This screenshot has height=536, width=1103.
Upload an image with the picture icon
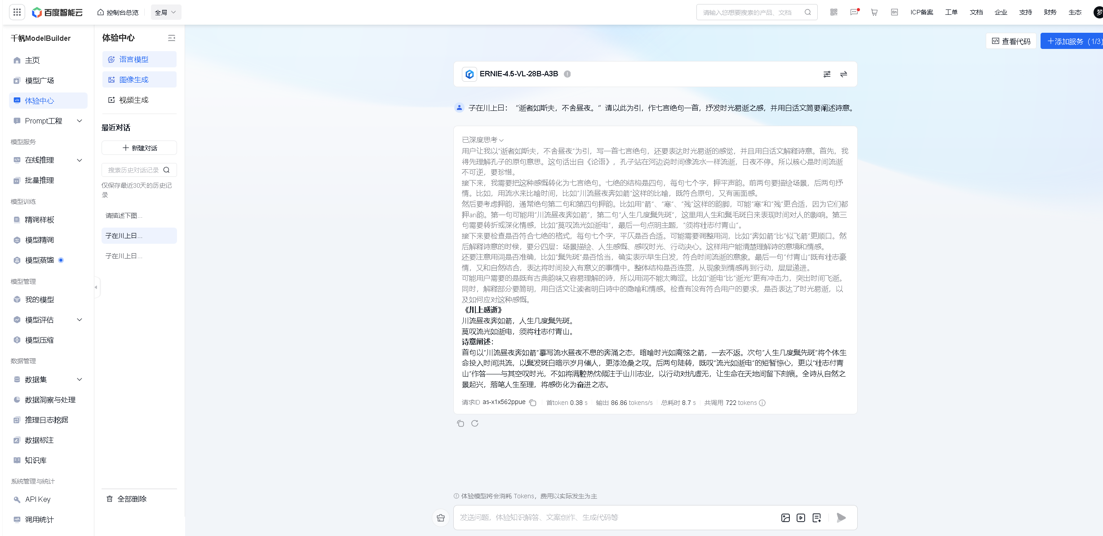point(785,518)
